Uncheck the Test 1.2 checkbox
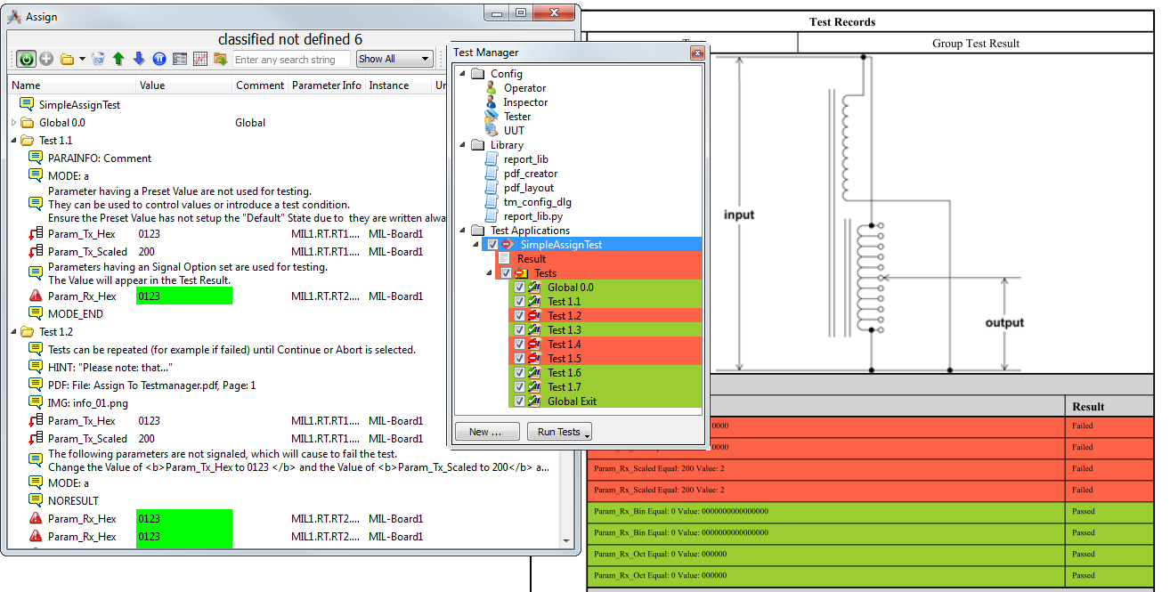 coord(519,315)
